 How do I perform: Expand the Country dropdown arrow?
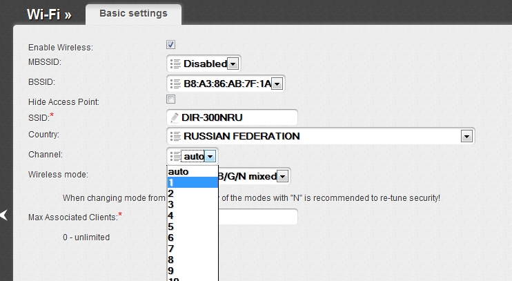[x=467, y=137]
